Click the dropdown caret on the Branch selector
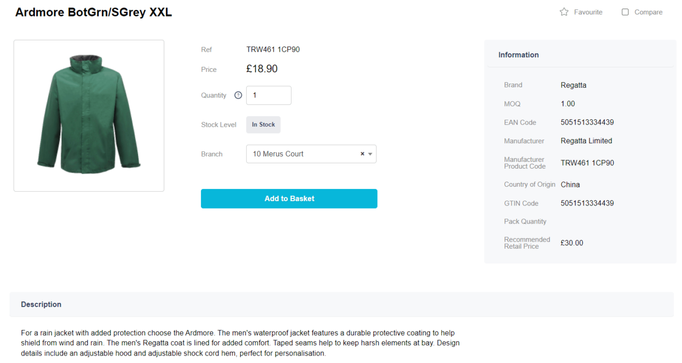Screen dimensions: 682x363 (370, 154)
